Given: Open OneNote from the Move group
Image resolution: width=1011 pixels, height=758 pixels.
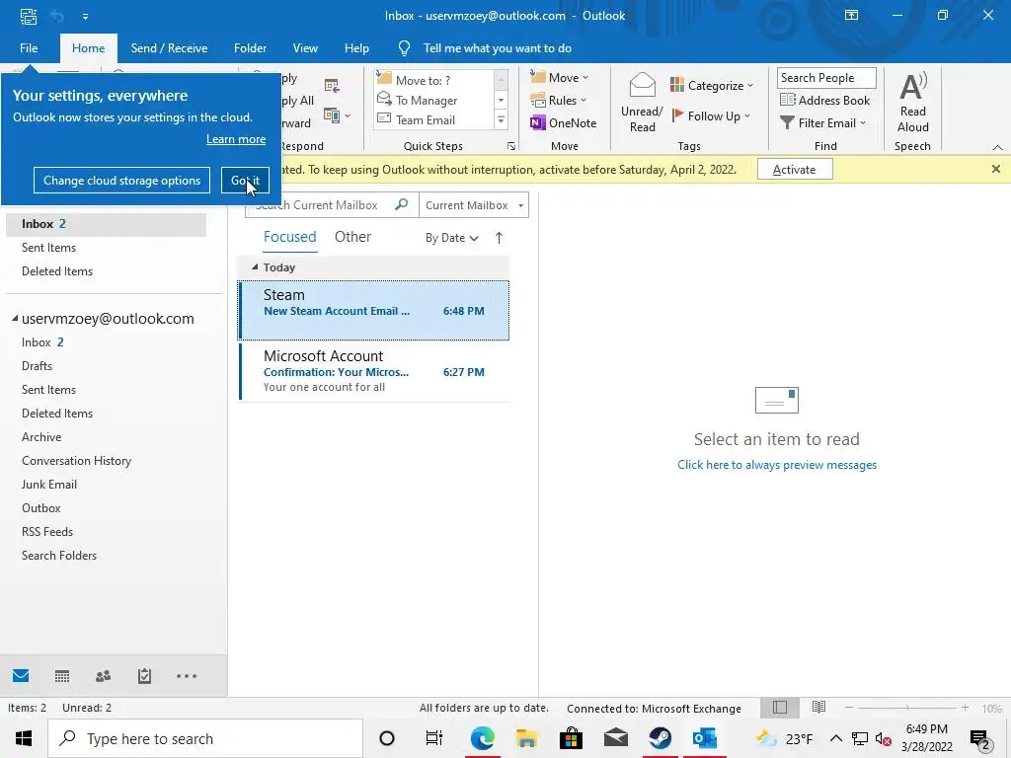Looking at the screenshot, I should click(x=564, y=123).
